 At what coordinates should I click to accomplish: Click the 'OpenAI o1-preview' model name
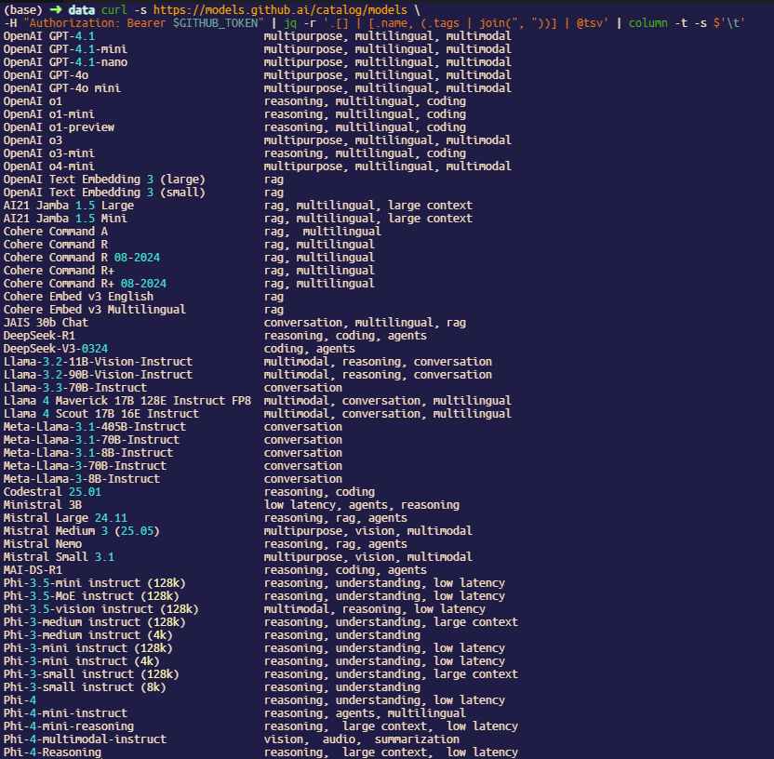(59, 127)
